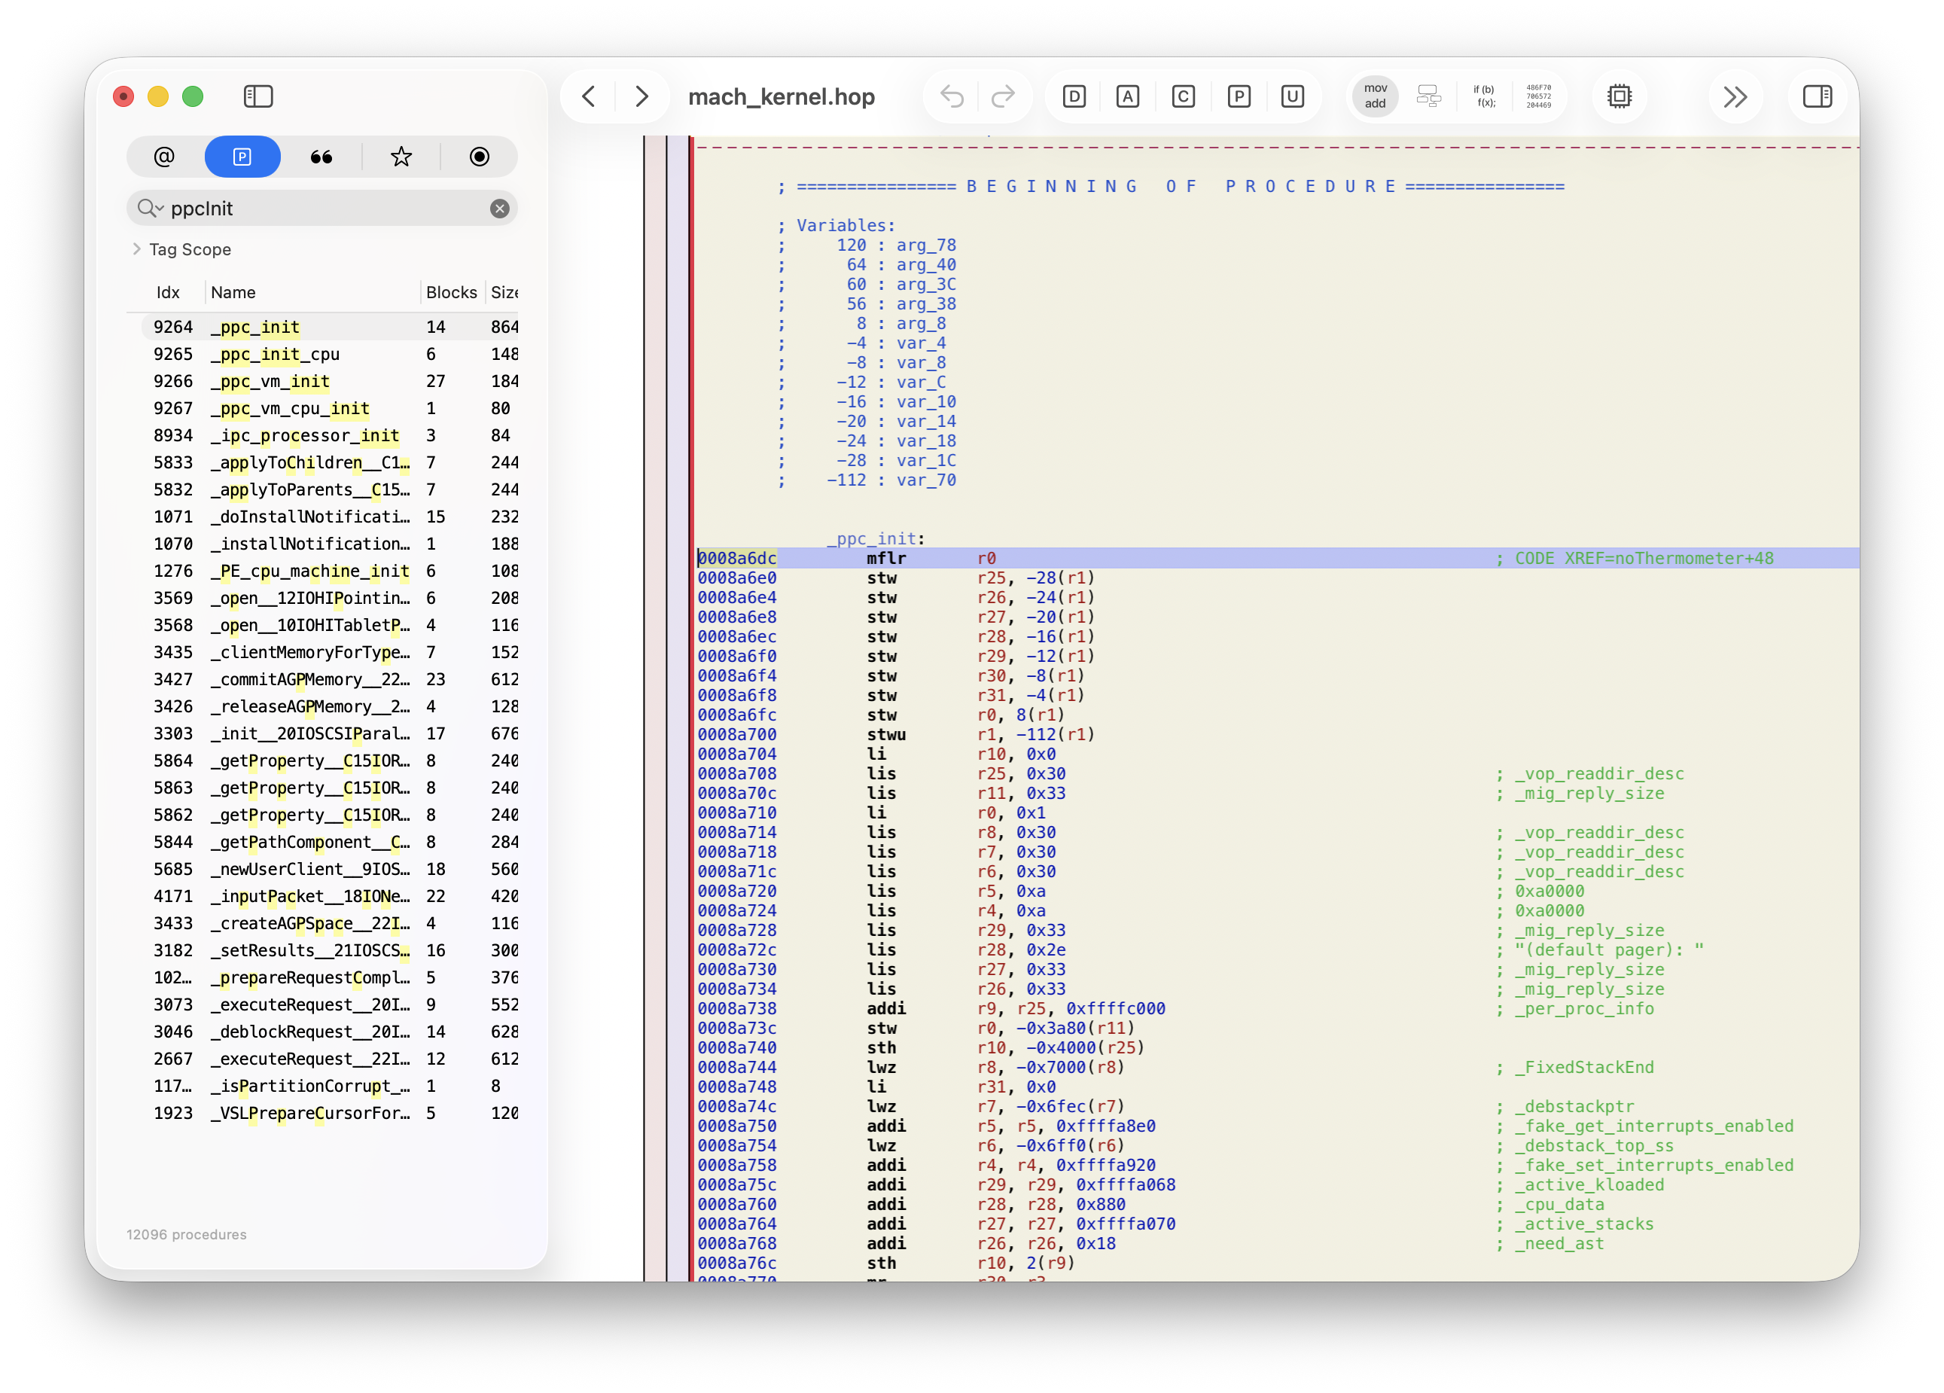The image size is (1944, 1393).
Task: Click the chevron overflow toolbar button
Action: (1736, 96)
